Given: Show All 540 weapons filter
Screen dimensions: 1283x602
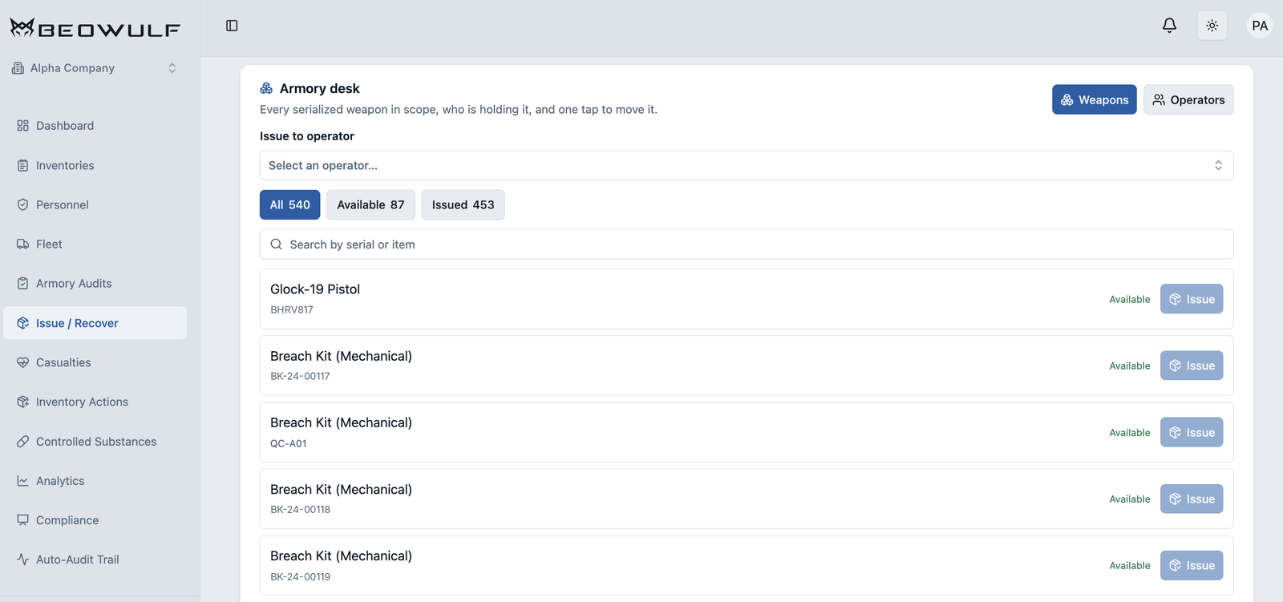Looking at the screenshot, I should pos(289,204).
